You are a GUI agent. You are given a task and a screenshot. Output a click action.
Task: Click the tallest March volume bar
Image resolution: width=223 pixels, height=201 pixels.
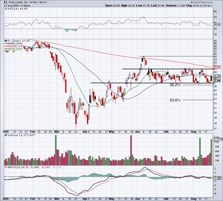click(56, 150)
